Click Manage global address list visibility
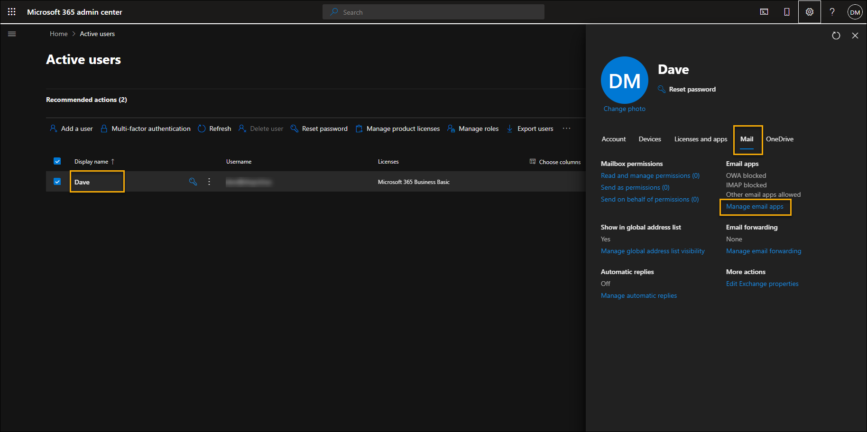867x432 pixels. point(653,251)
